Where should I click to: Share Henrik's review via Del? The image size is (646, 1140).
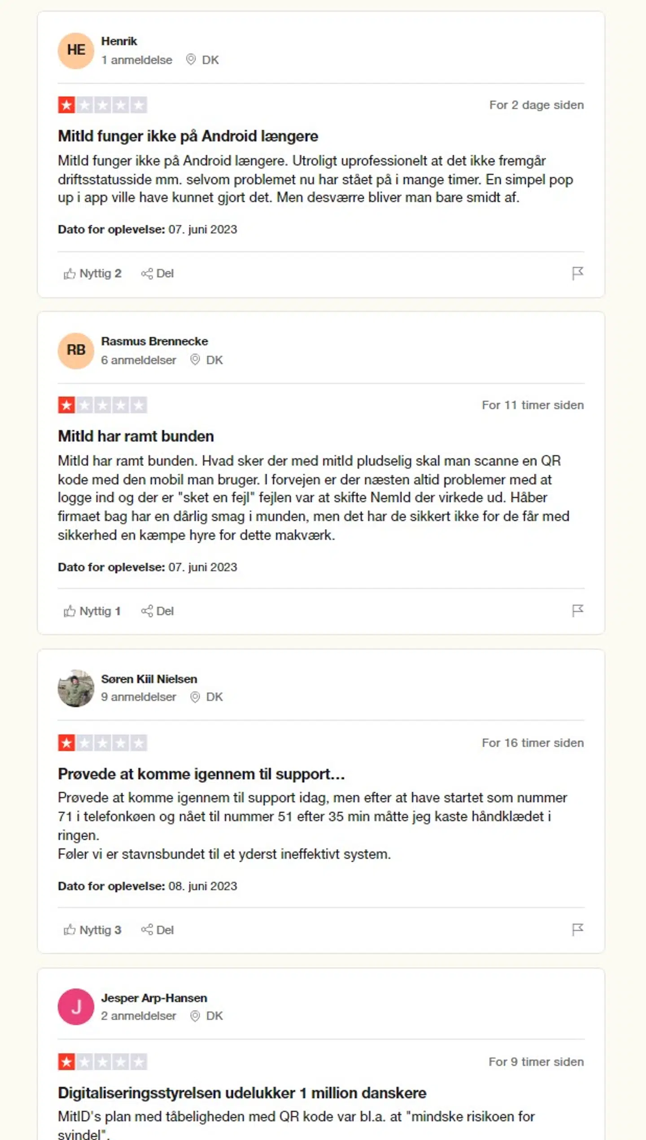(157, 273)
